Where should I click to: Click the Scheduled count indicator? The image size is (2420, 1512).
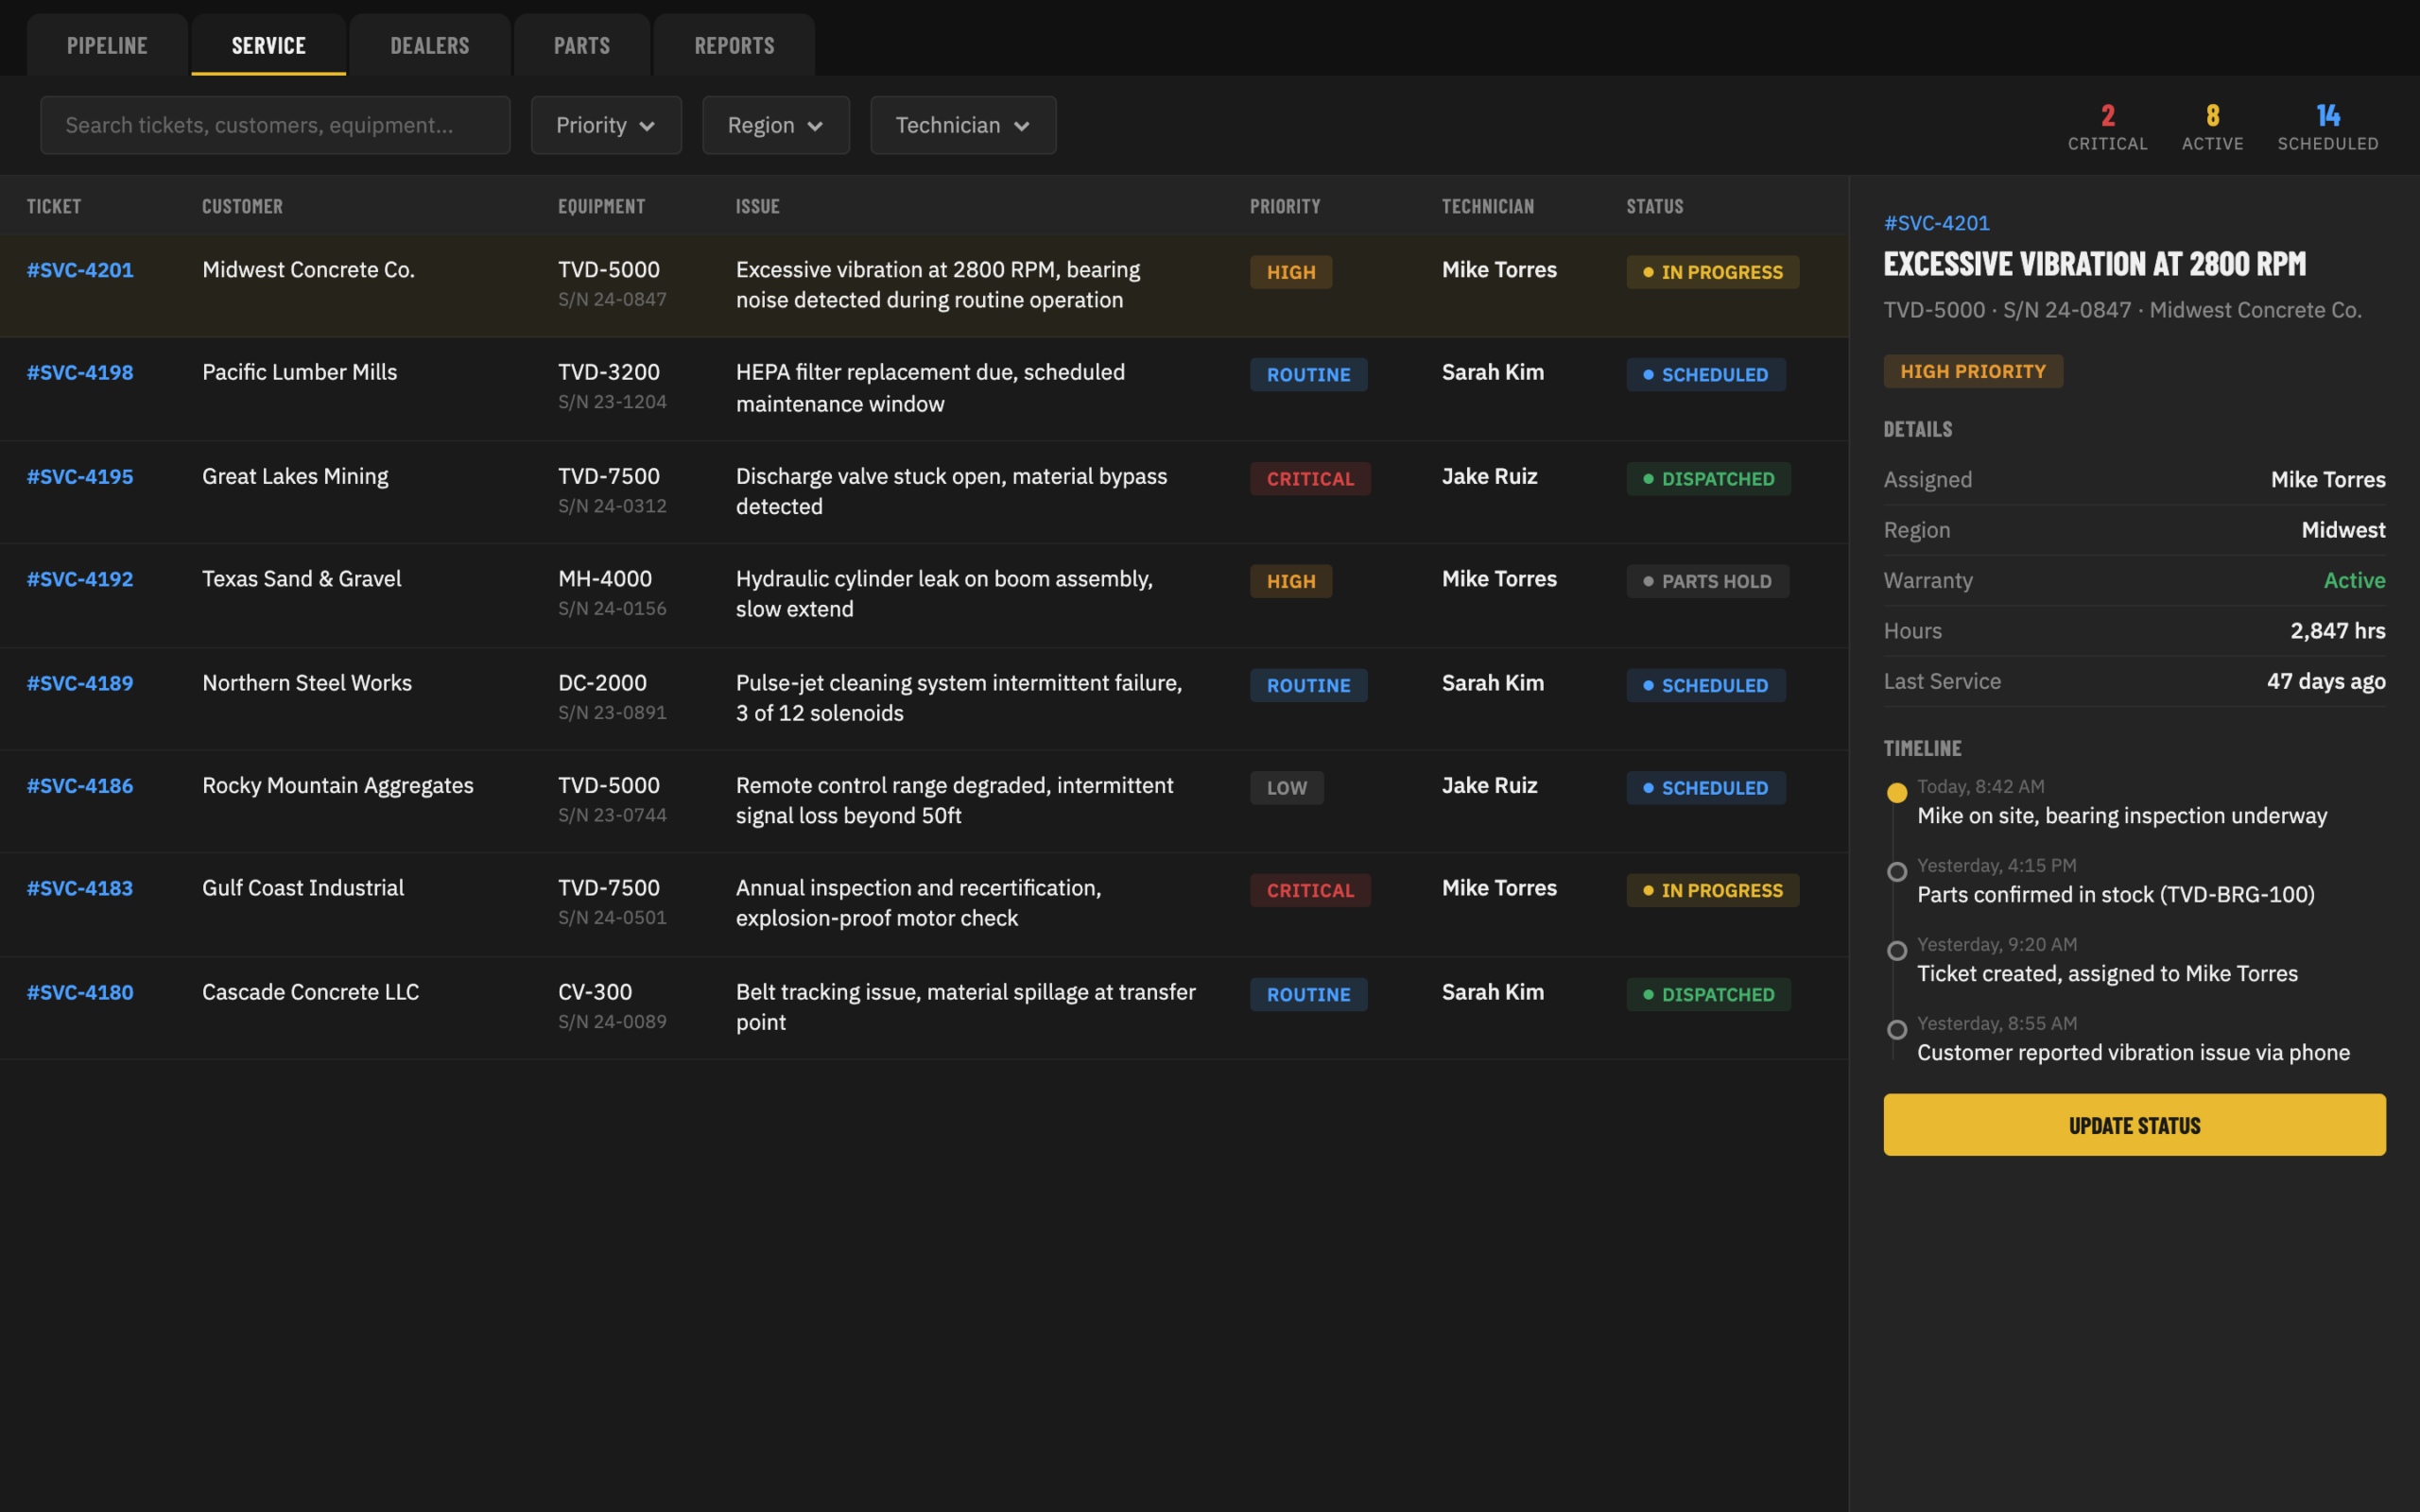pyautogui.click(x=2328, y=127)
